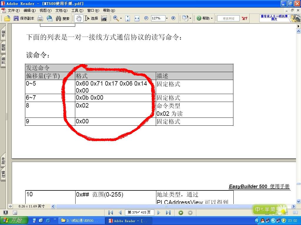Click the 开始 Start button

tap(14, 221)
